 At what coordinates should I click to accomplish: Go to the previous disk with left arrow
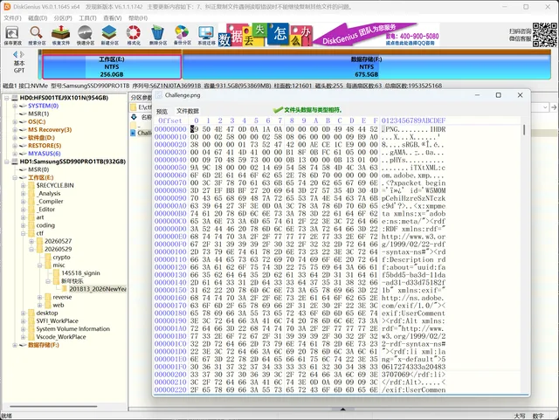tap(16, 54)
